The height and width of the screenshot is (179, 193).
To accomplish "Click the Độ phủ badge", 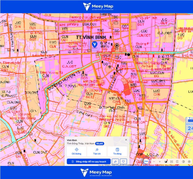I will pos(100,144).
